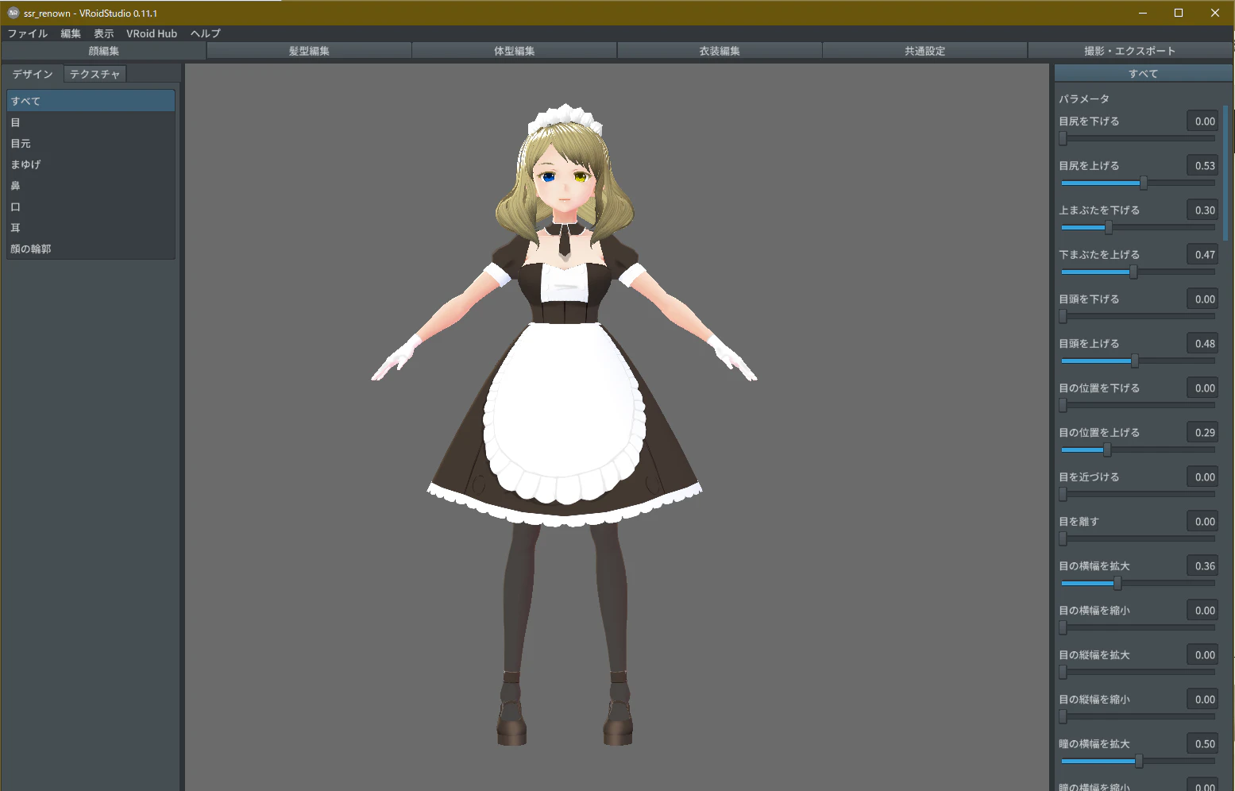The image size is (1235, 791).
Task: Click the 目頭を下げる value field
Action: [1202, 299]
